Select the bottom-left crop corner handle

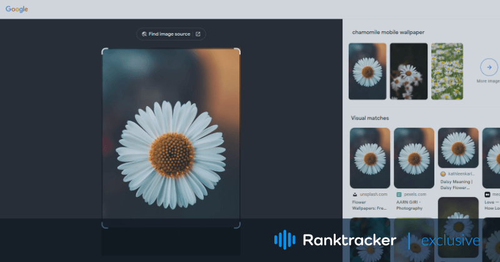tap(104, 225)
